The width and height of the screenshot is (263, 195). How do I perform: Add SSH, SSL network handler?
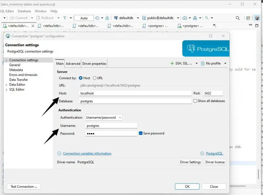click(x=181, y=63)
